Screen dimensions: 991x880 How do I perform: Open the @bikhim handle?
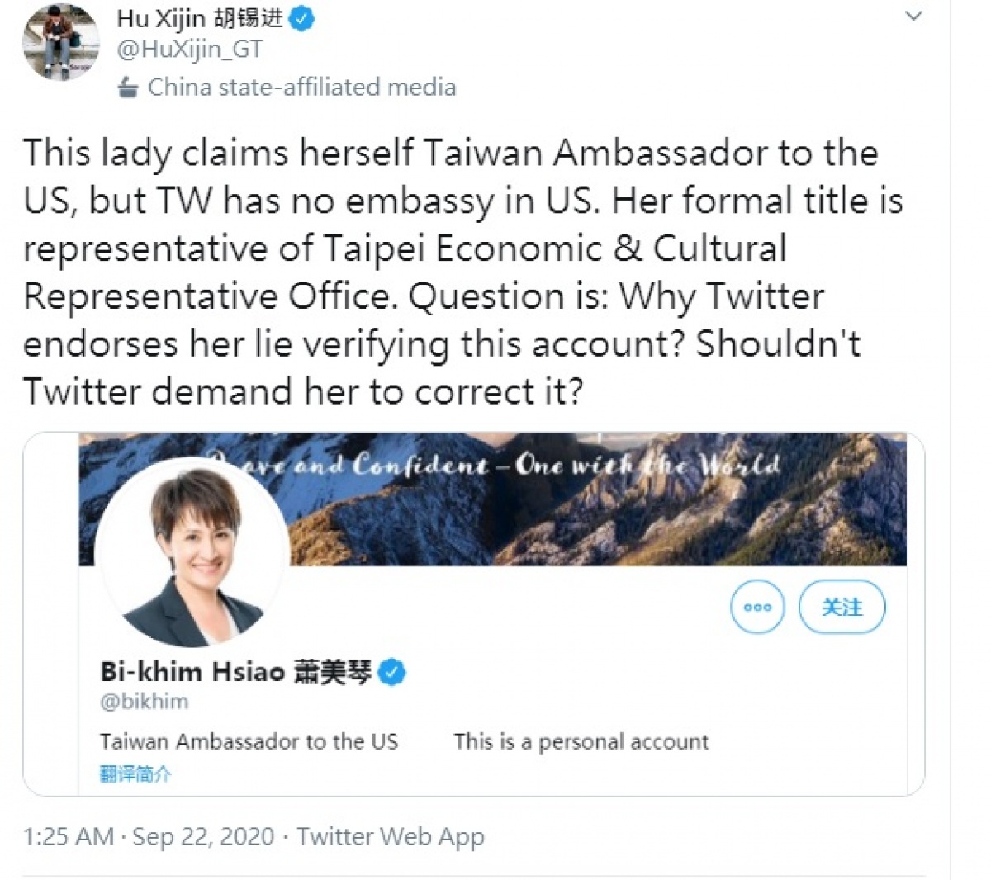tap(145, 702)
